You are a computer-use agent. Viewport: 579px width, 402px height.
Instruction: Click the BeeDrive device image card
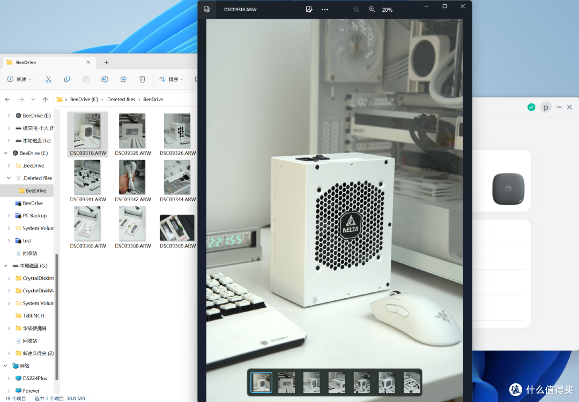[x=508, y=189]
